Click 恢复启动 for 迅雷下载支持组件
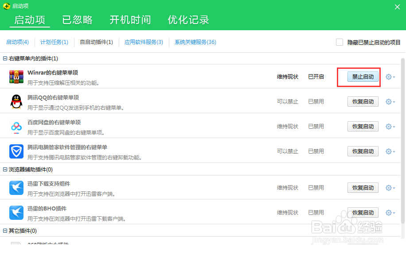 click(363, 188)
